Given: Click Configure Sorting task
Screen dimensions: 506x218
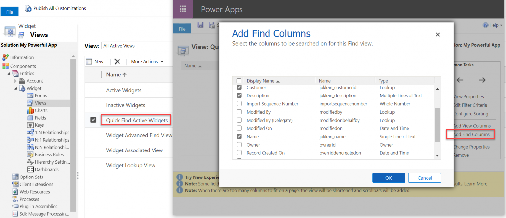Looking at the screenshot, I should coord(470,114).
